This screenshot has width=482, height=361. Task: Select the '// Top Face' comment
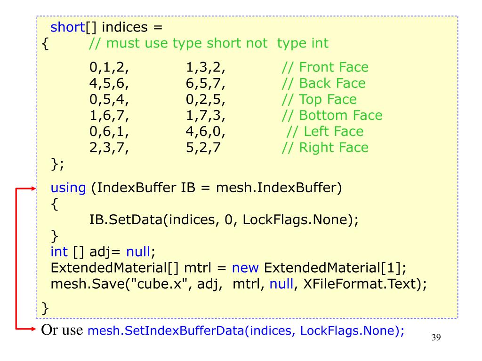tap(320, 100)
